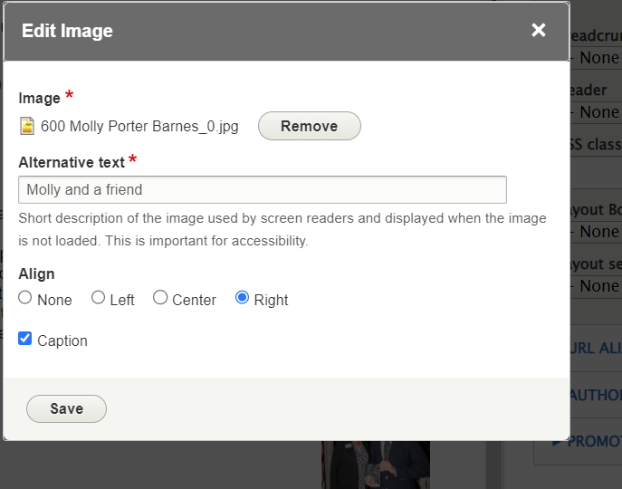Click the Save button
This screenshot has height=489, width=622.
pyautogui.click(x=66, y=409)
